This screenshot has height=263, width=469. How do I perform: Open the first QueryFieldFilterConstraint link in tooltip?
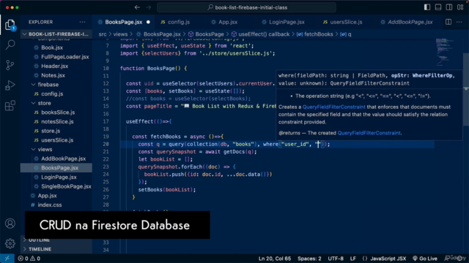coord(334,107)
